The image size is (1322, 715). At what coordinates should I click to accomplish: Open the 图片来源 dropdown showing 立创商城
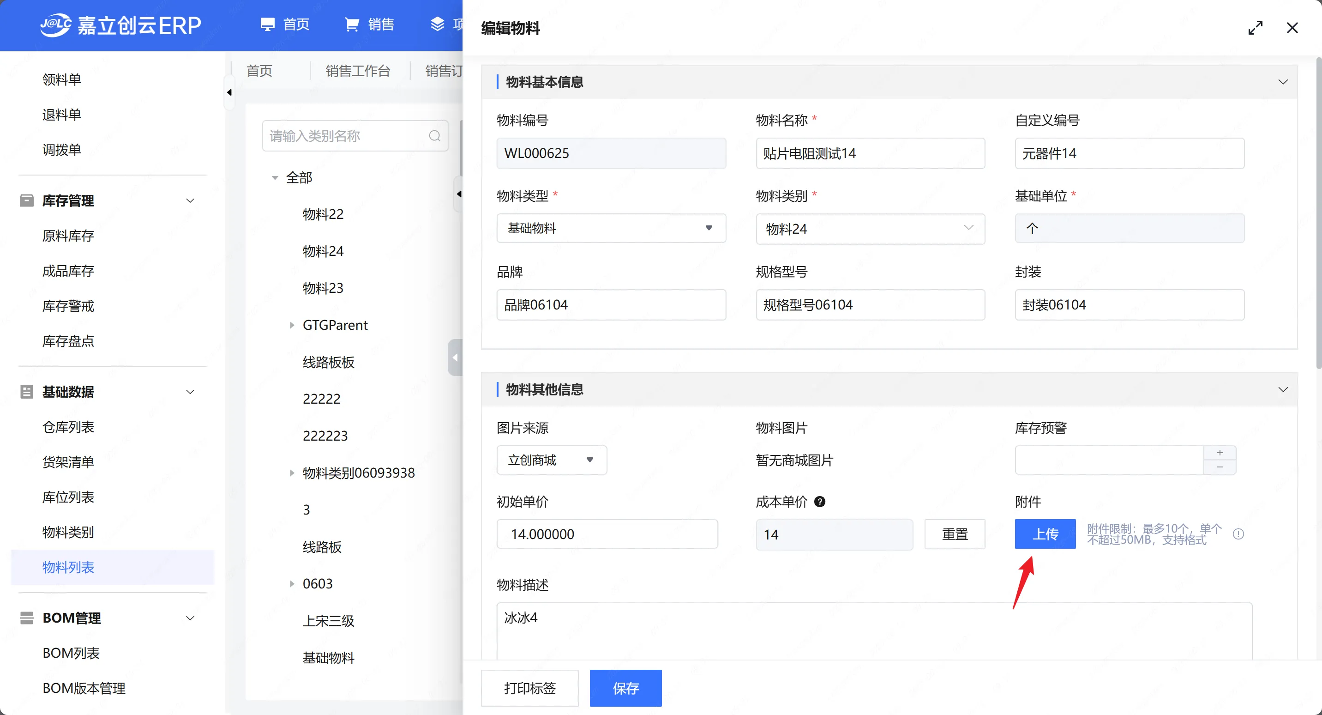pyautogui.click(x=551, y=460)
